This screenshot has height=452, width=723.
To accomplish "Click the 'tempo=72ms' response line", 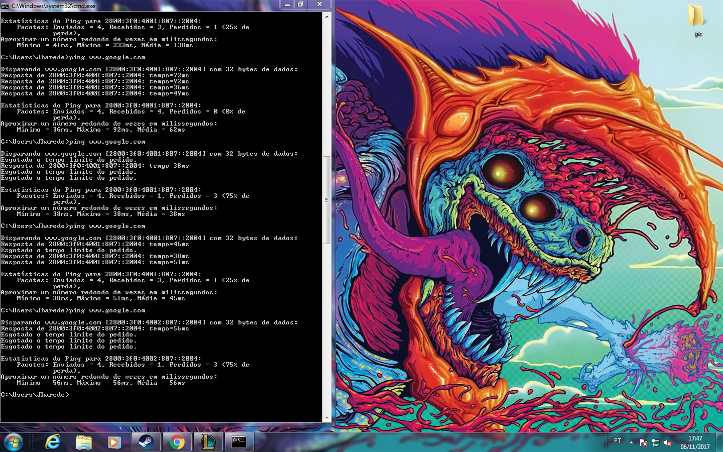I will (x=95, y=75).
